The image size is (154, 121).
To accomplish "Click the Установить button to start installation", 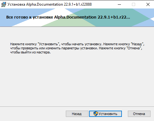I will pyautogui.click(x=106, y=114).
